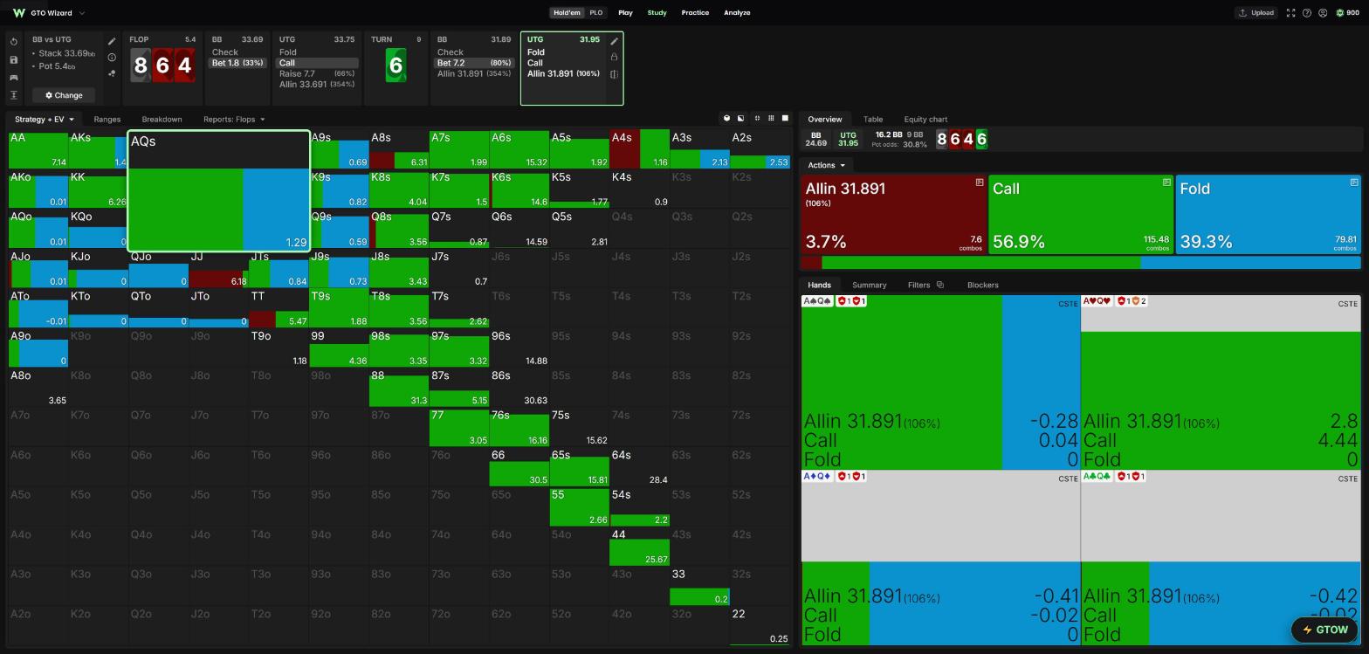Click the collapse-height icon in left sidebar

point(14,95)
